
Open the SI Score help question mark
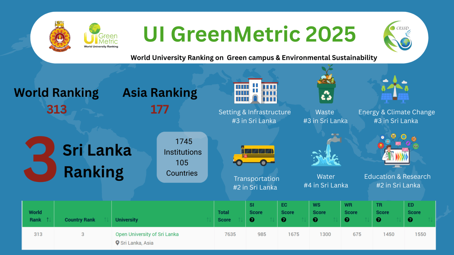[x=252, y=220]
